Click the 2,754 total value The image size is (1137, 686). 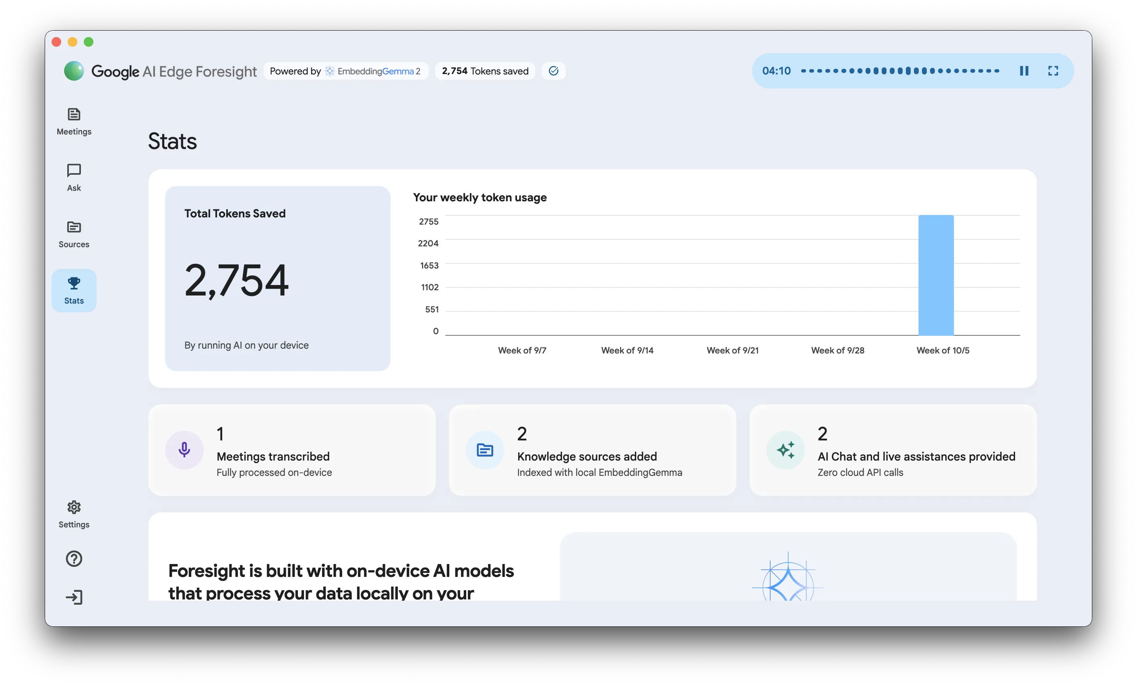(x=236, y=280)
